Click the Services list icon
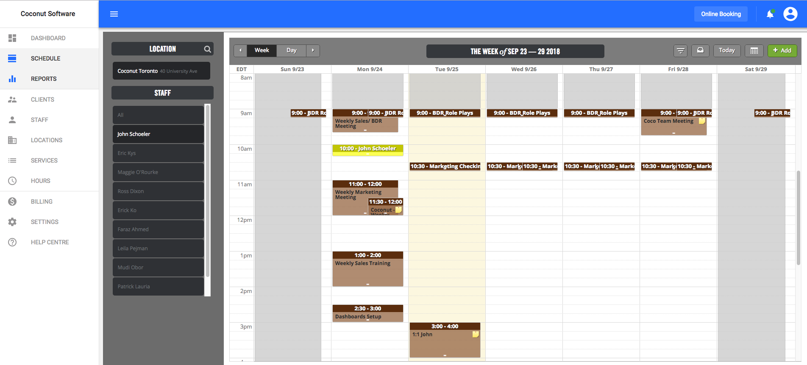This screenshot has width=807, height=365. pos(12,160)
